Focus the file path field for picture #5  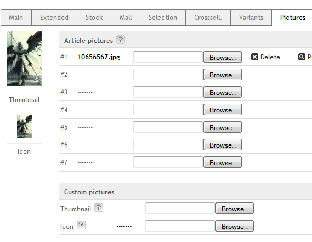pos(168,127)
